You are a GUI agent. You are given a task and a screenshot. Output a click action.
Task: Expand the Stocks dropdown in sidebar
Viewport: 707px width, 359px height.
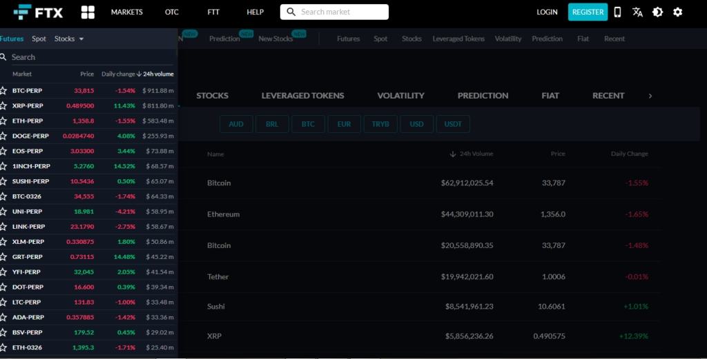(69, 39)
